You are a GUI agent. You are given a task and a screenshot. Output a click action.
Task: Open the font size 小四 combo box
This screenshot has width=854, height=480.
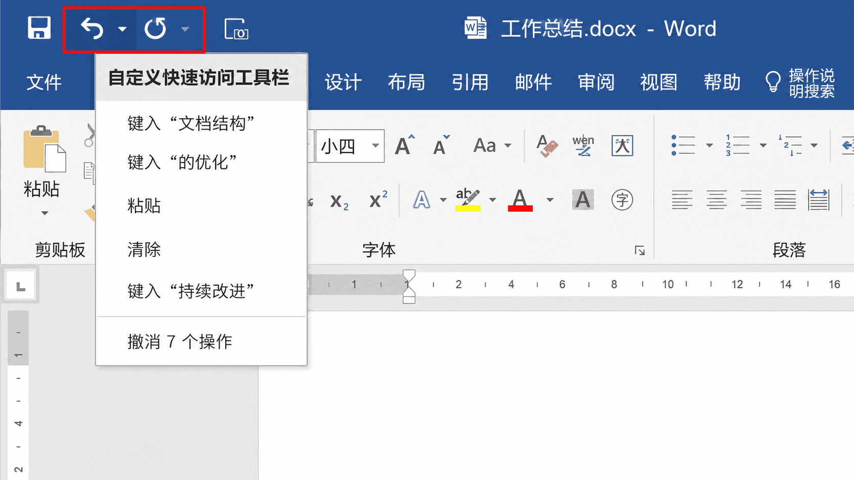350,146
